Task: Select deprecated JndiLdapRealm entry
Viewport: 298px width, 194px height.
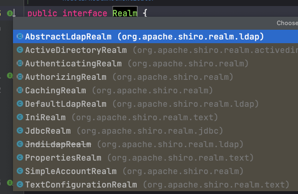Action: click(x=155, y=144)
